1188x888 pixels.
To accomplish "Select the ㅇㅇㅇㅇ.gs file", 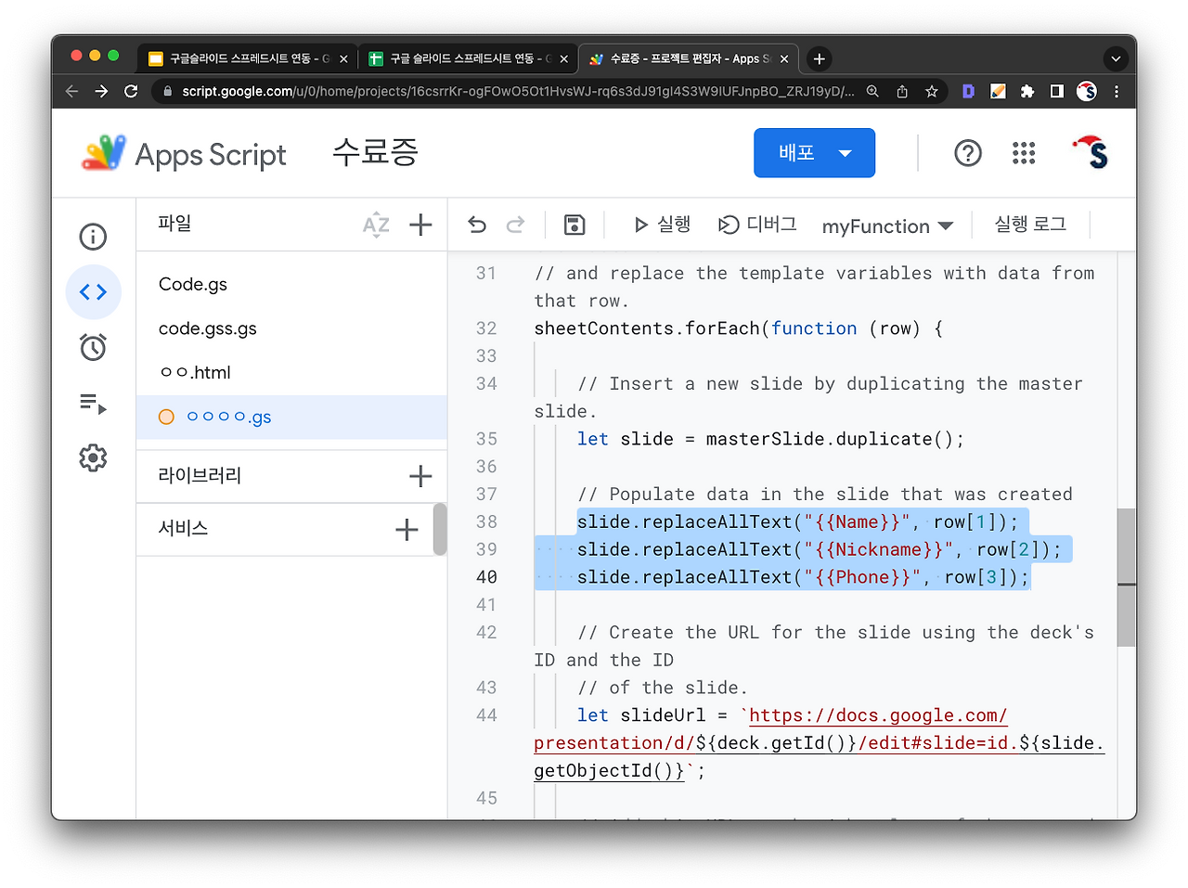I will (291, 417).
